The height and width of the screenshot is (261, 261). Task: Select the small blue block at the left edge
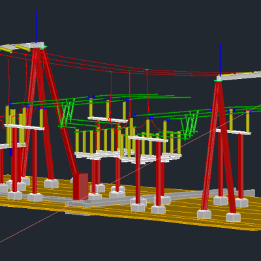point(10,152)
